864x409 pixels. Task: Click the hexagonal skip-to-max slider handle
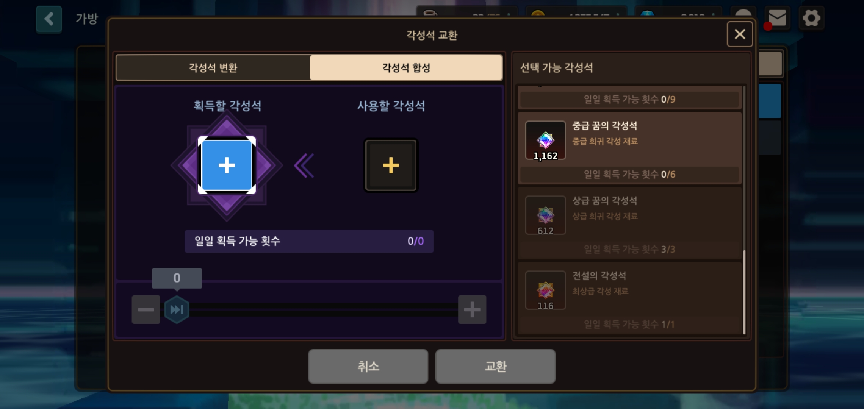[177, 309]
